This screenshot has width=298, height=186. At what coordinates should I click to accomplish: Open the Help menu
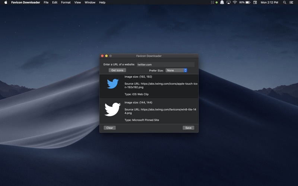[102, 3]
